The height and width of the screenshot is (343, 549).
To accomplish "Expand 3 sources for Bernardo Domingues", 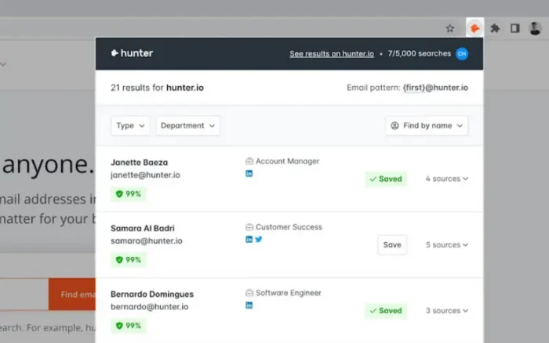I will tap(447, 310).
